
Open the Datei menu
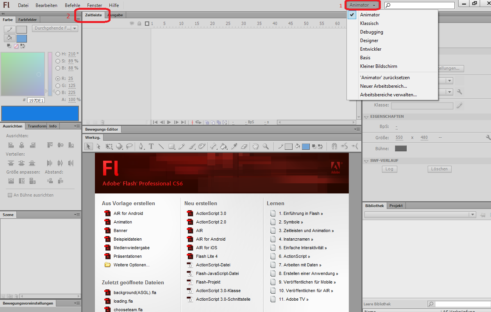[23, 5]
